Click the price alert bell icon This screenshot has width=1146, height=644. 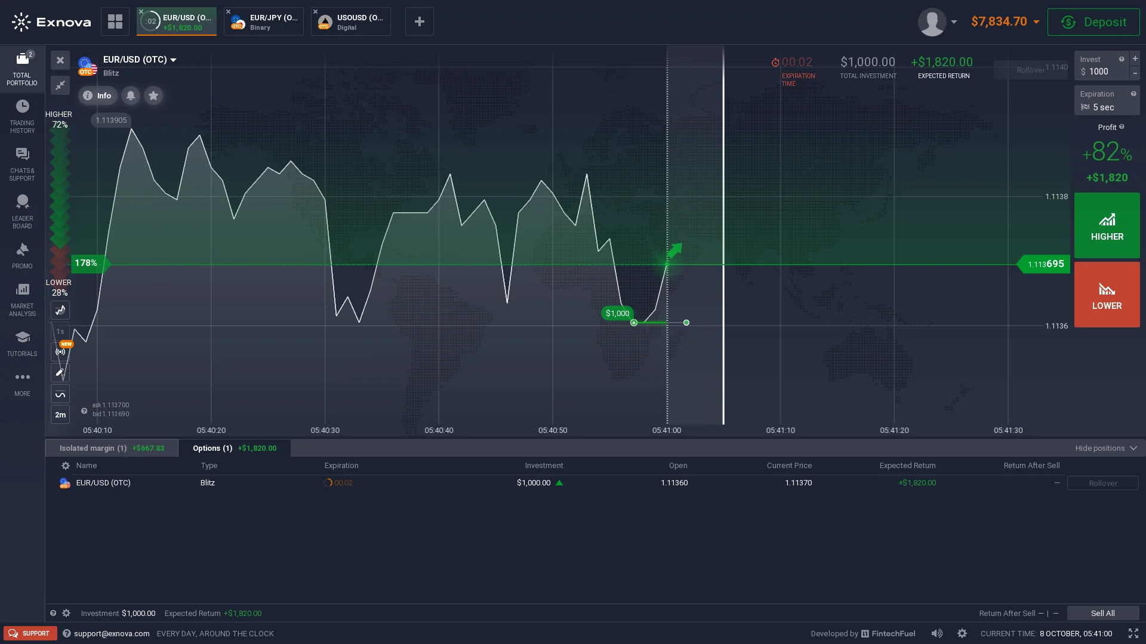tap(131, 95)
